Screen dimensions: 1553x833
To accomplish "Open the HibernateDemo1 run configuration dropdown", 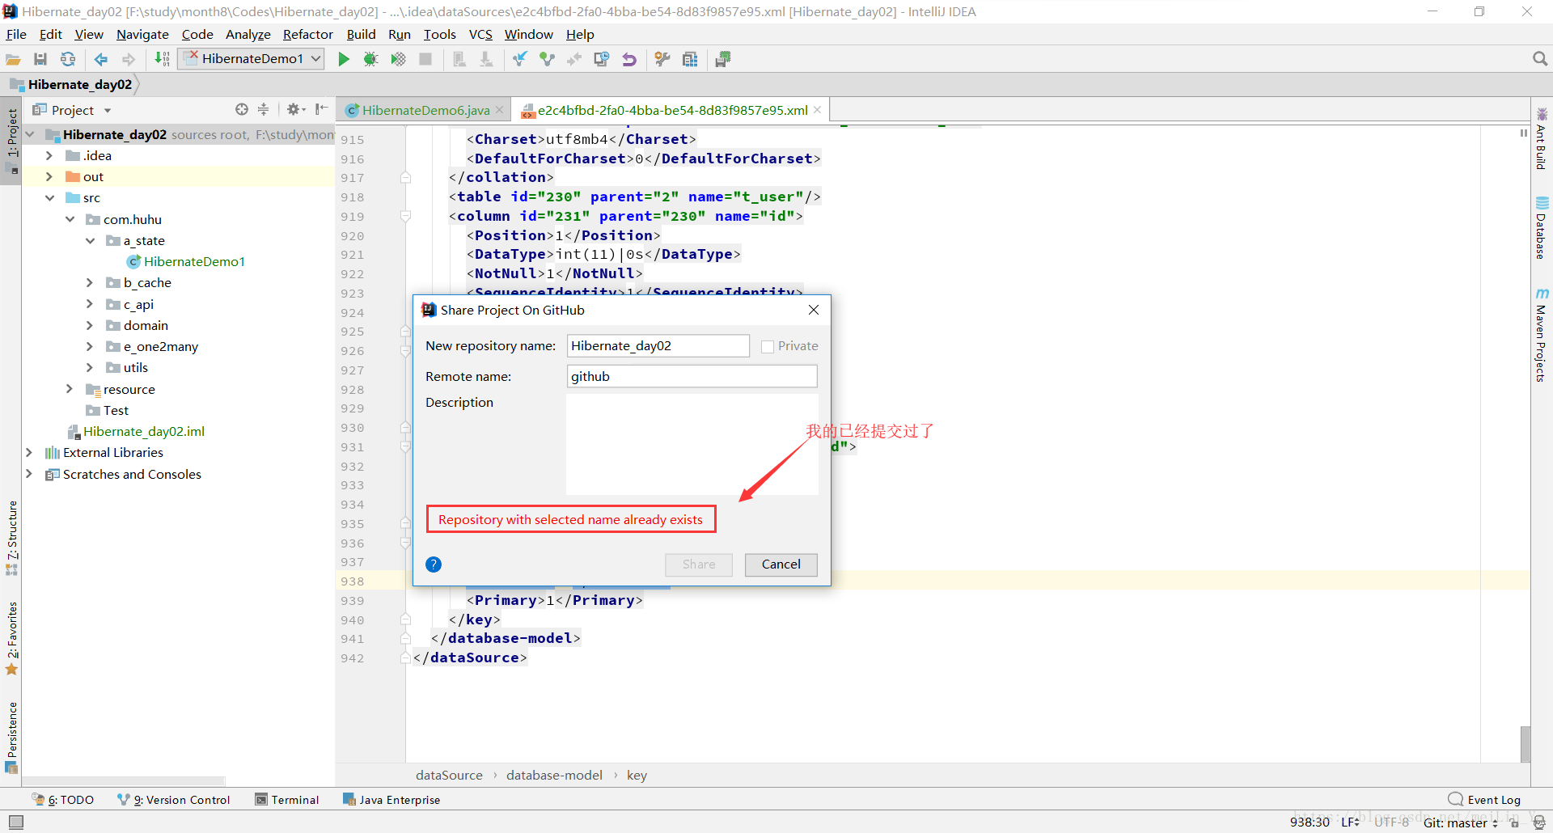I will (252, 58).
